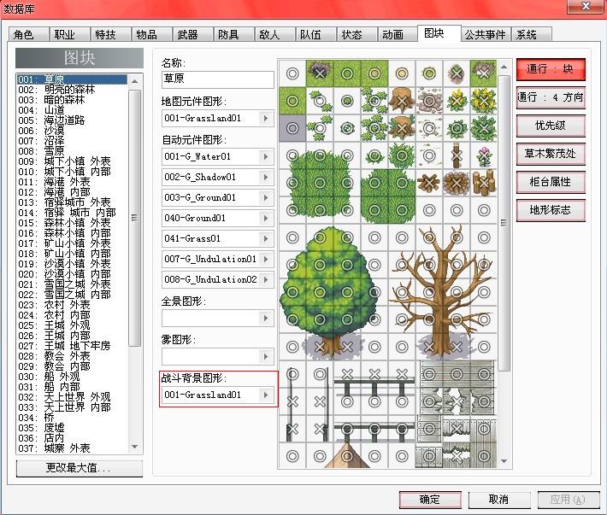Screen dimensions: 607x515
Task: Click the top-left stone wall tile
Action: coord(429,374)
